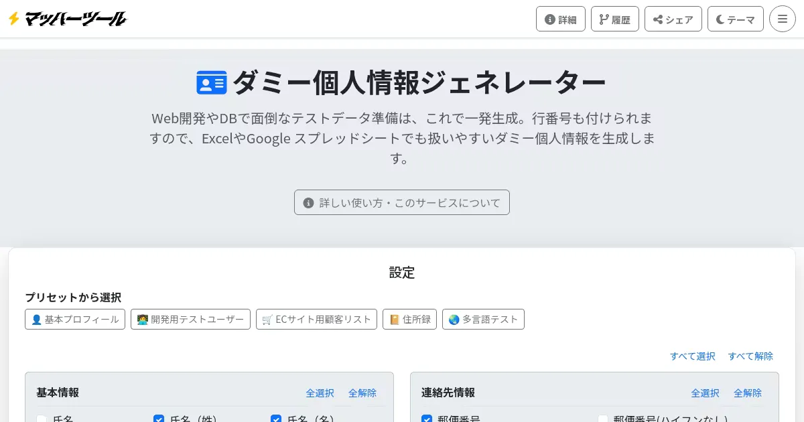Open the hamburger menu
Screen dimensions: 804x422
[782, 19]
